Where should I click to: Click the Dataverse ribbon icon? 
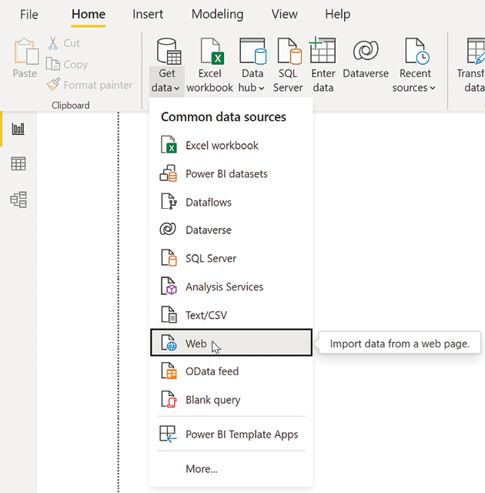tap(366, 50)
